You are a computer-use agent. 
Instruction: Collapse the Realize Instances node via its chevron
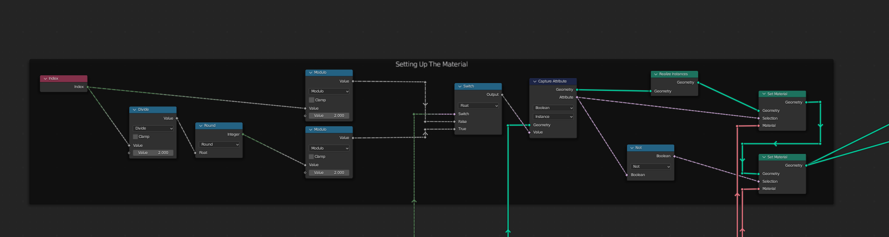655,74
